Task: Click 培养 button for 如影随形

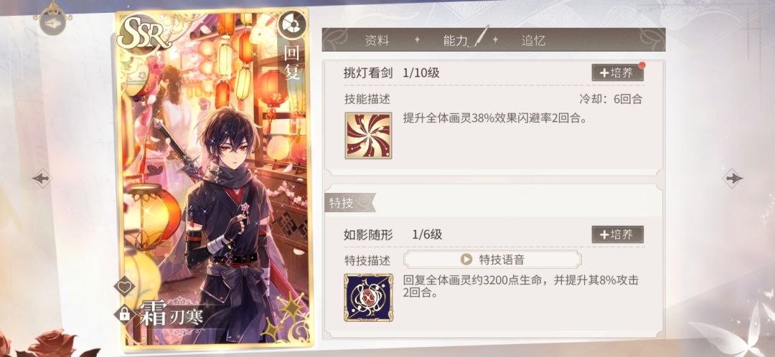Action: click(617, 234)
